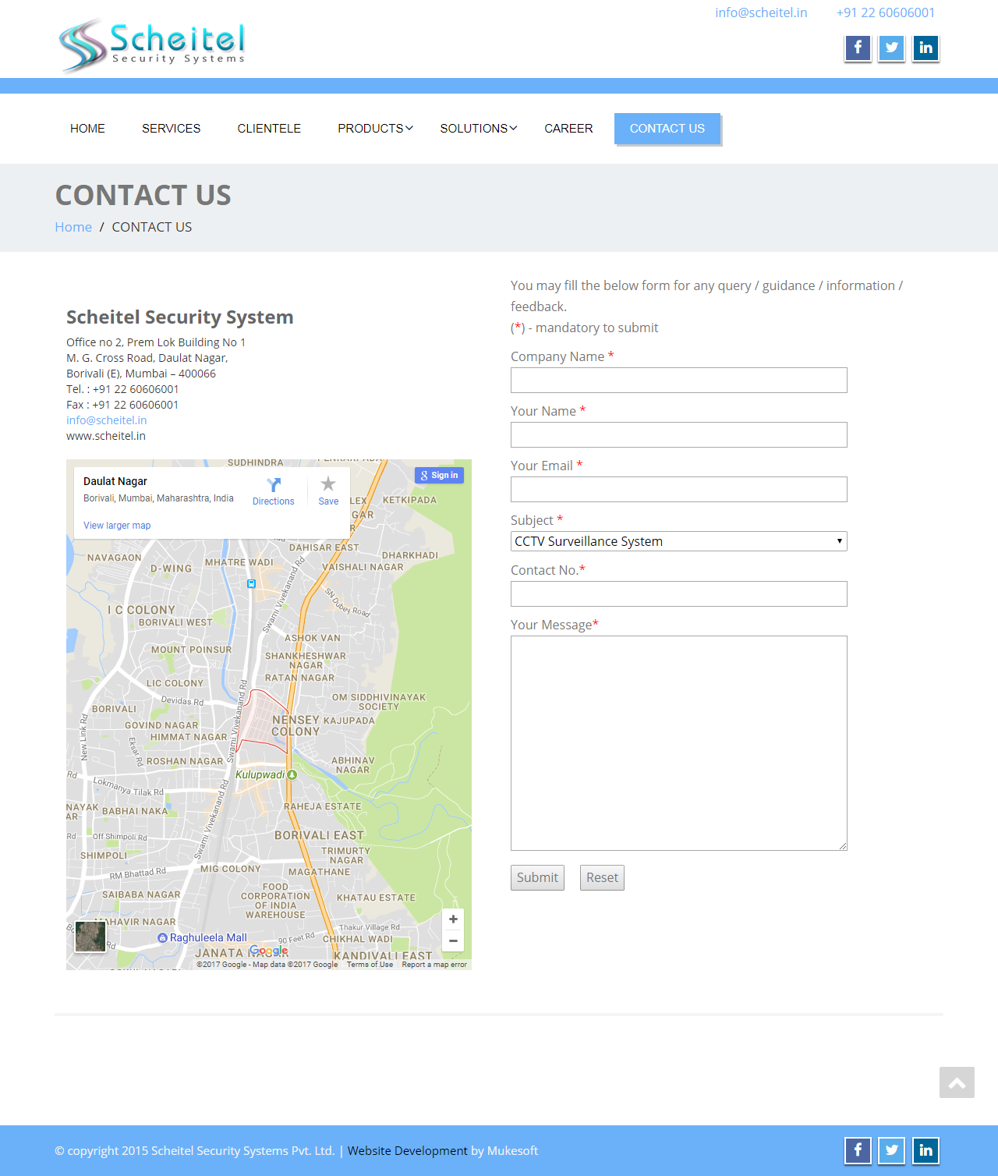Click Report a map error
Viewport: 998px width, 1176px height.
(x=434, y=965)
